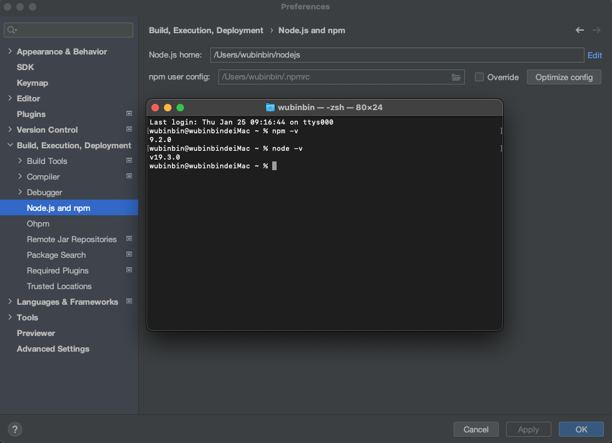The height and width of the screenshot is (443, 612).
Task: Browse for npm user config folder
Action: [456, 77]
